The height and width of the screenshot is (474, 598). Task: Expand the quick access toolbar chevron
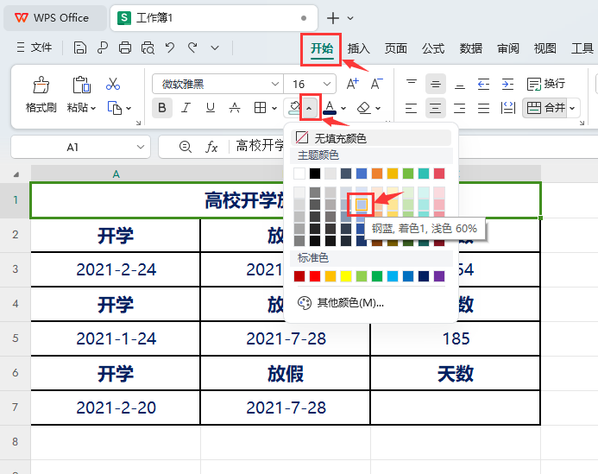[215, 48]
